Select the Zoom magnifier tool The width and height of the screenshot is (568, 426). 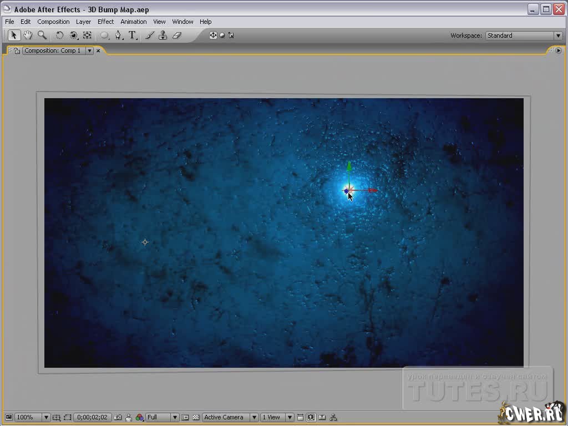point(42,35)
